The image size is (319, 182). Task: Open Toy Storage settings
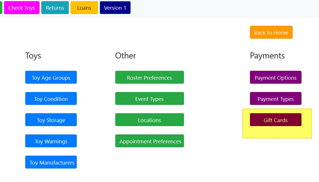pos(51,120)
